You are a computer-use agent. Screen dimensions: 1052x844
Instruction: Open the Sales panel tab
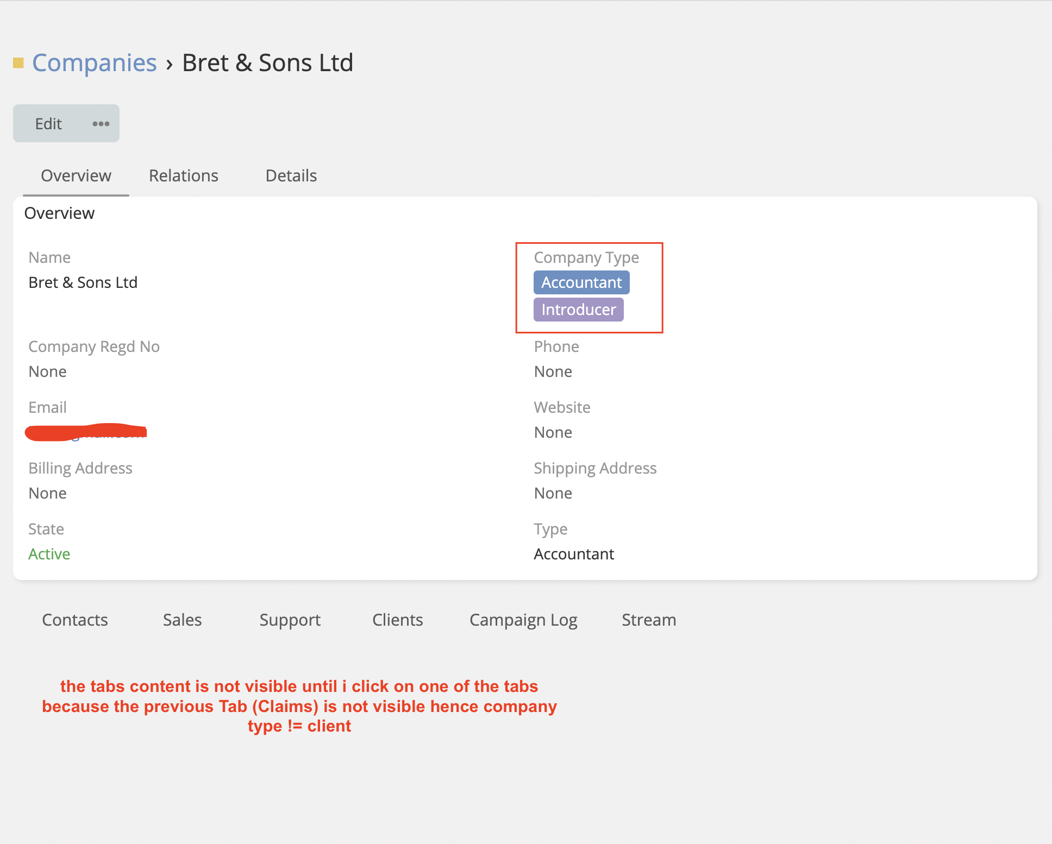coord(182,620)
